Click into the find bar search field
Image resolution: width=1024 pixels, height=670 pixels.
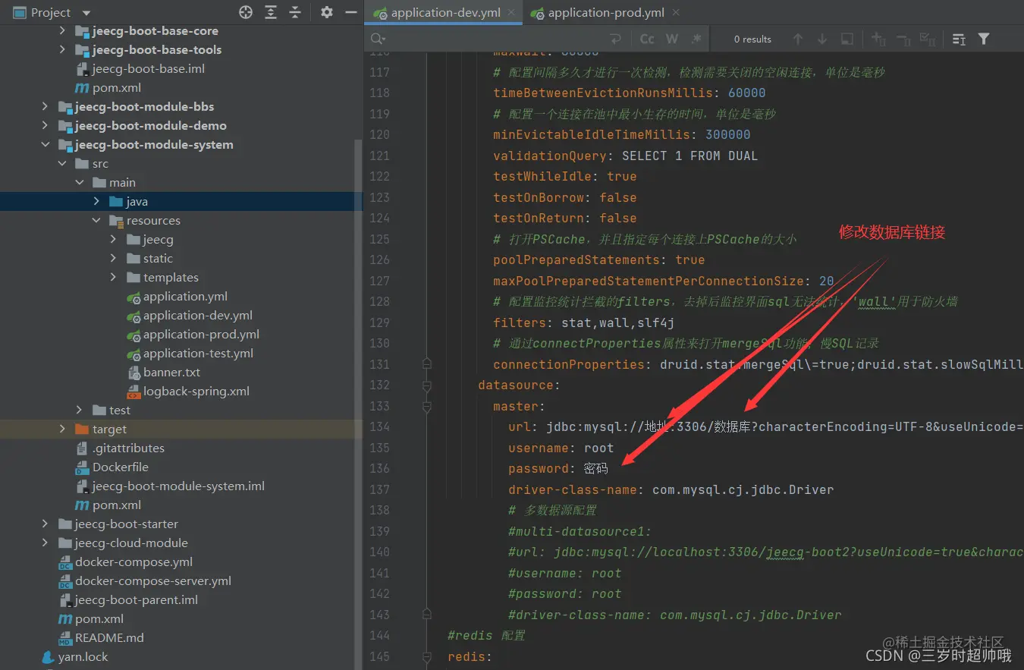coord(497,39)
